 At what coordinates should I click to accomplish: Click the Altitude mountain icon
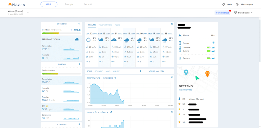click(x=180, y=35)
